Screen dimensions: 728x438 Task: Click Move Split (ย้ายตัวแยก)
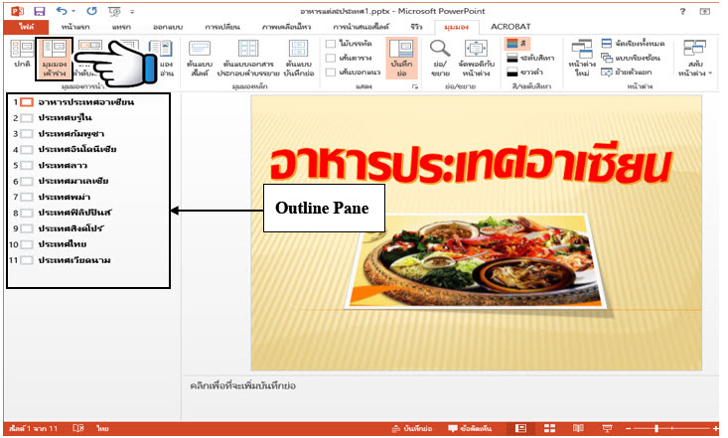point(627,72)
